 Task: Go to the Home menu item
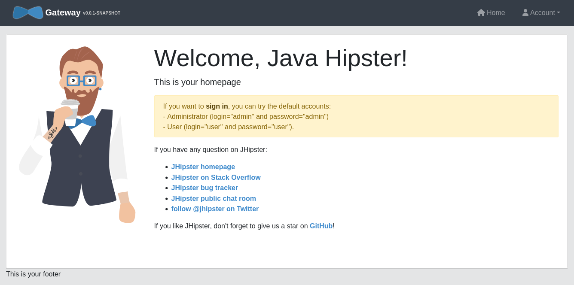tap(495, 13)
